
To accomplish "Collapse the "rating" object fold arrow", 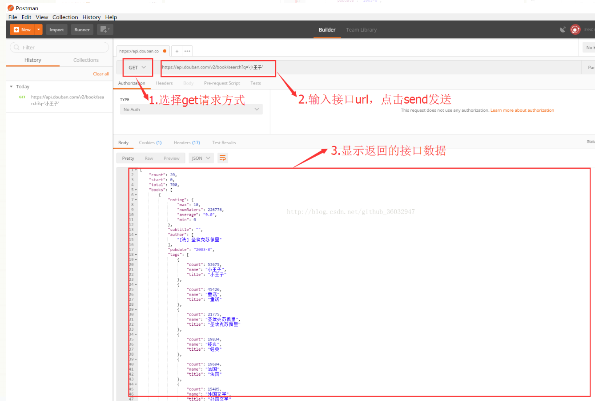I will [x=136, y=200].
